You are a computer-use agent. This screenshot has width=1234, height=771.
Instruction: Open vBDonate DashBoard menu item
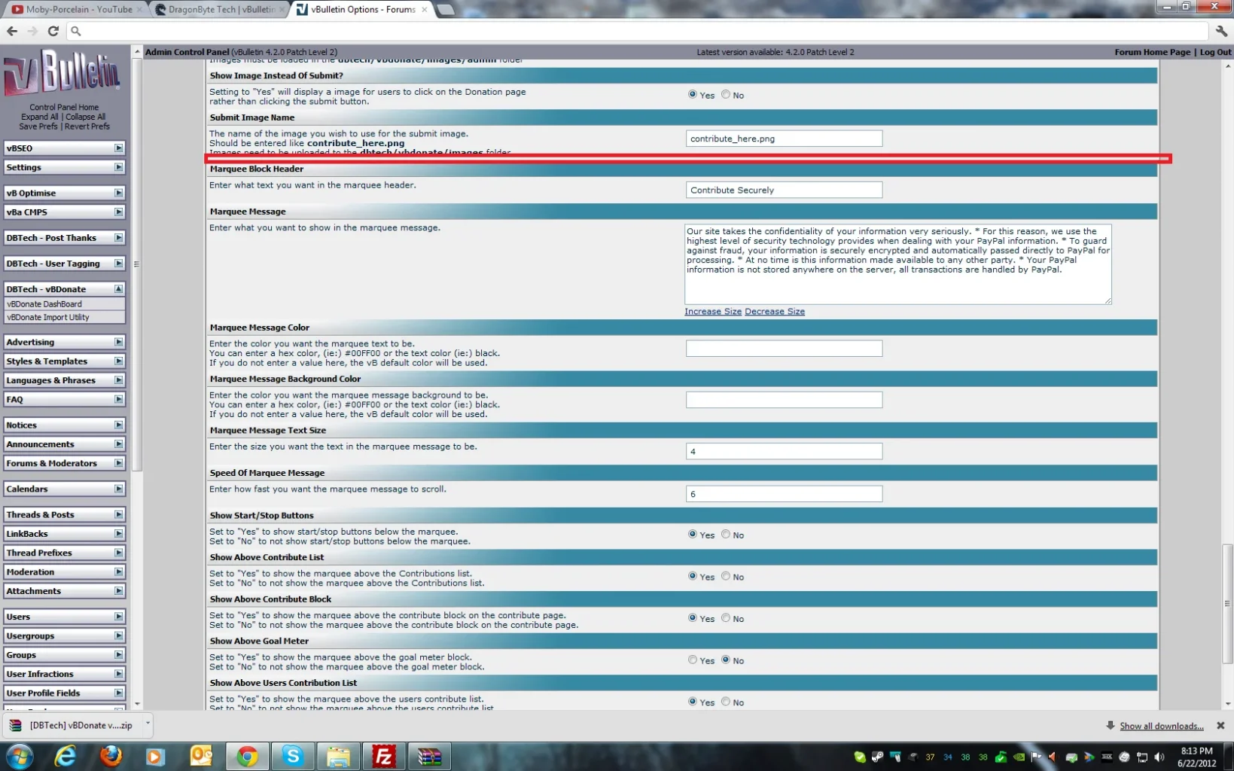[44, 304]
